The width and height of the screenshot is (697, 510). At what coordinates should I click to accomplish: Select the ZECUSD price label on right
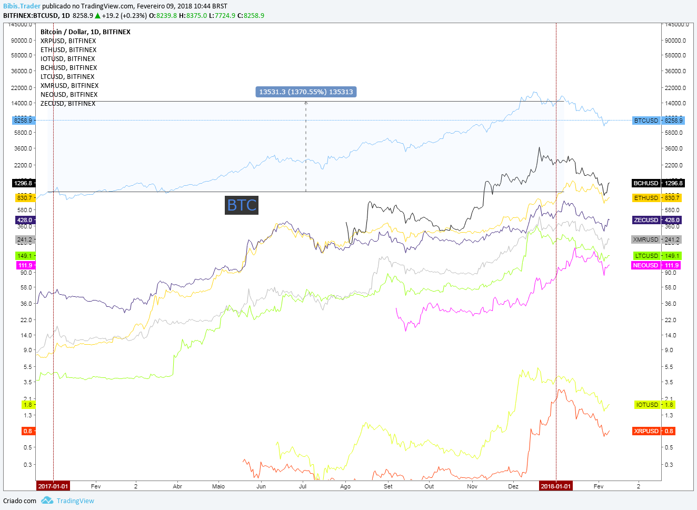tap(657, 220)
